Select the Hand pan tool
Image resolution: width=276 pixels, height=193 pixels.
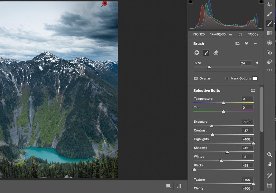[270, 164]
